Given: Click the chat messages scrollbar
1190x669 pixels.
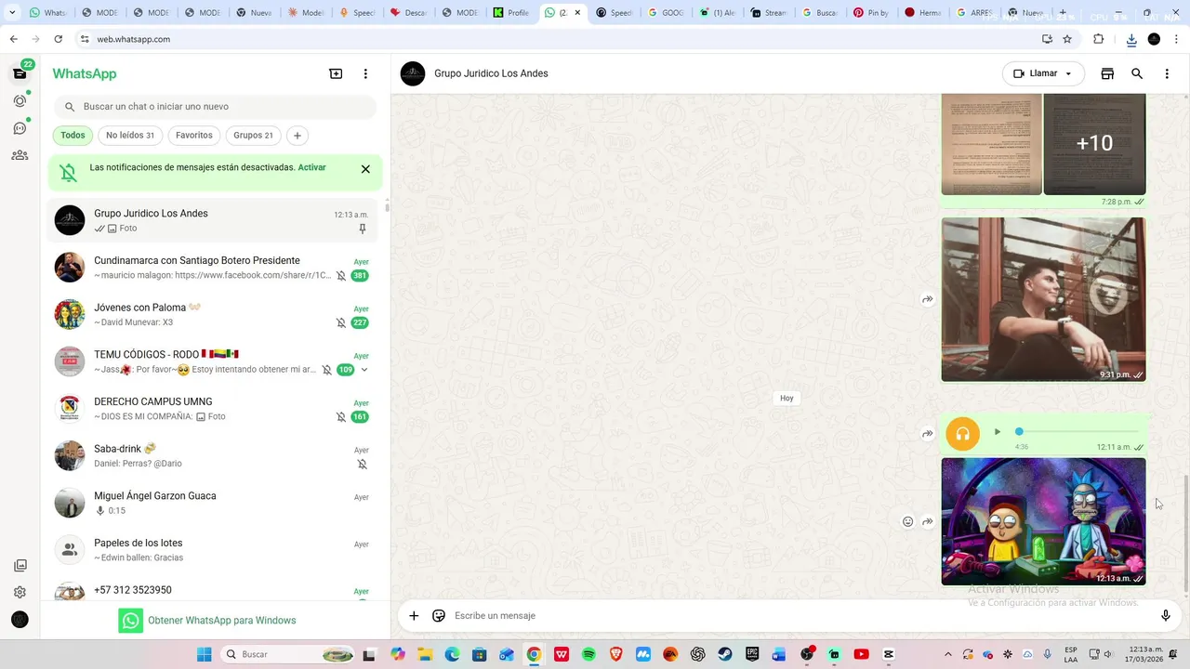Looking at the screenshot, I should coord(1185,535).
